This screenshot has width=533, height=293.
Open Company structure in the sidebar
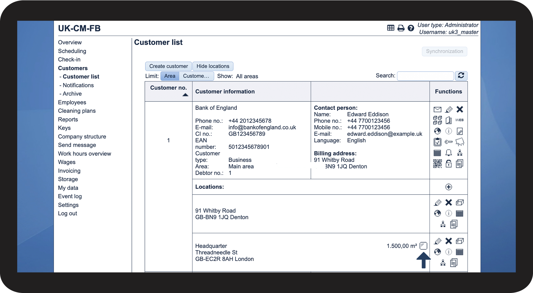82,136
